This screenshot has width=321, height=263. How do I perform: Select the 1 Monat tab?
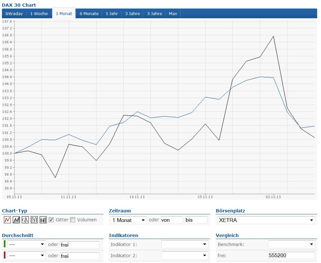tap(64, 13)
